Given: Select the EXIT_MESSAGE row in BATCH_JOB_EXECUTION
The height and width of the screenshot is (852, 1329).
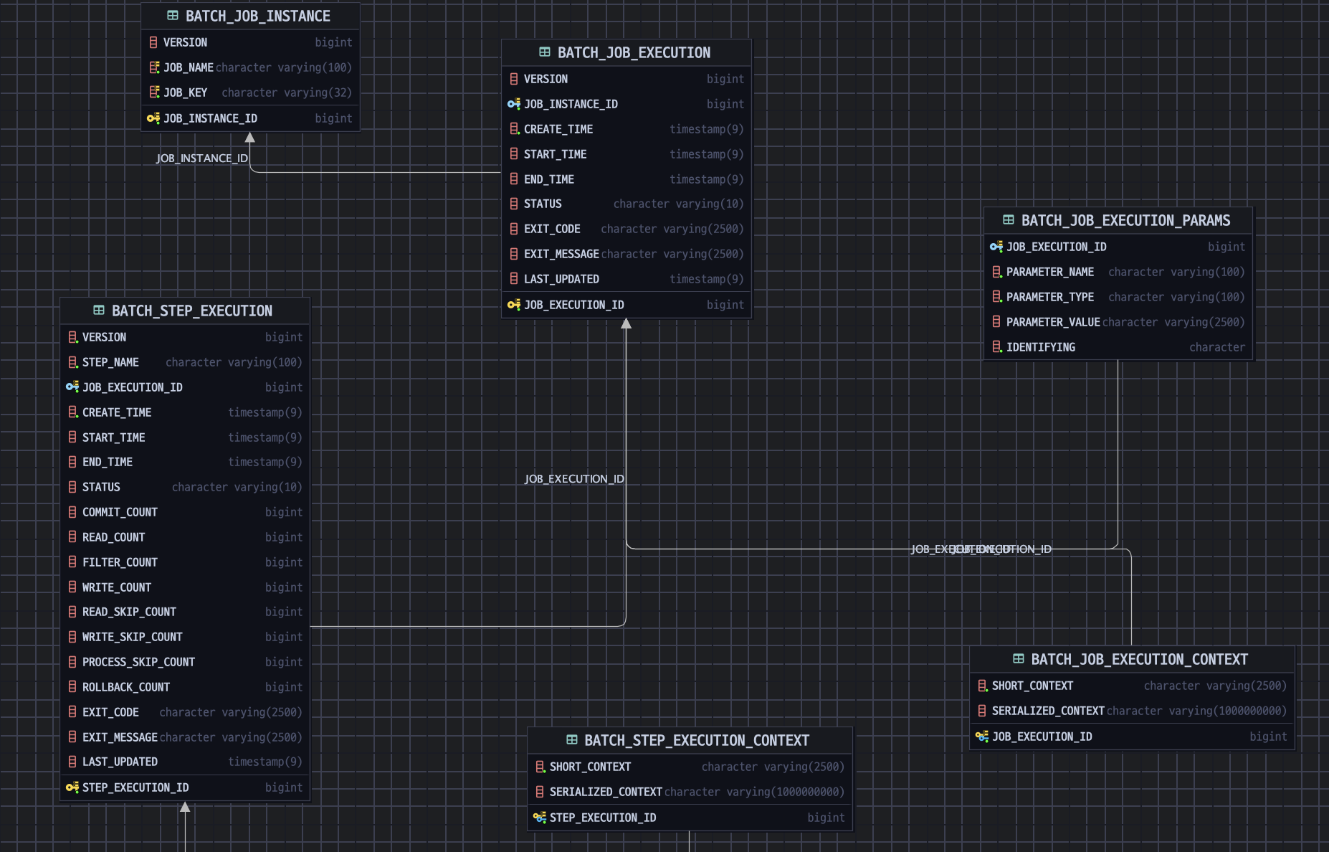Looking at the screenshot, I should (x=561, y=254).
